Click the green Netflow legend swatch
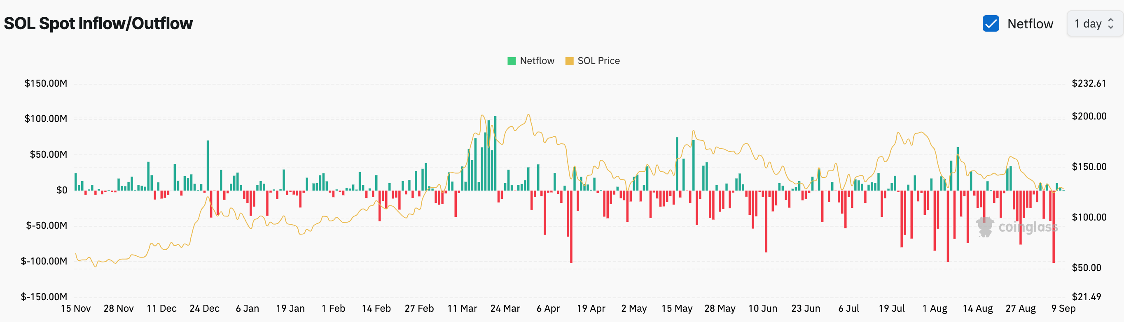1124x322 pixels. tap(512, 61)
